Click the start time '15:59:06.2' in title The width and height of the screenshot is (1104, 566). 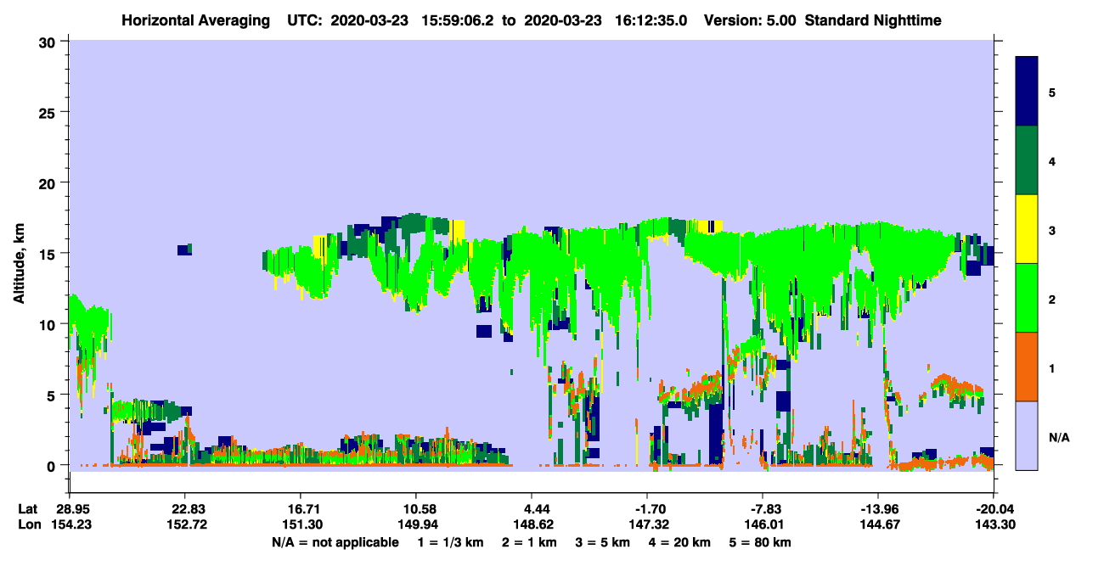pos(458,20)
